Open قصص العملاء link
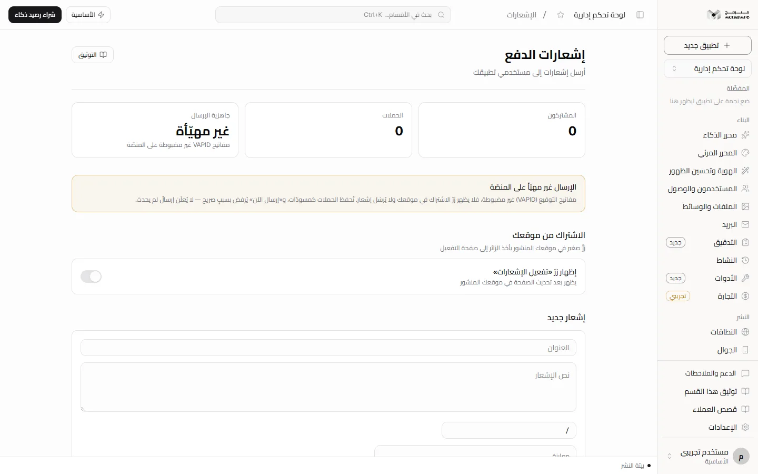The width and height of the screenshot is (758, 474). (x=707, y=409)
